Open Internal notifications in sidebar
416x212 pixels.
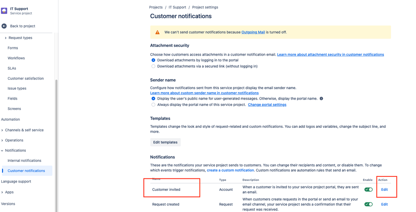(25, 161)
